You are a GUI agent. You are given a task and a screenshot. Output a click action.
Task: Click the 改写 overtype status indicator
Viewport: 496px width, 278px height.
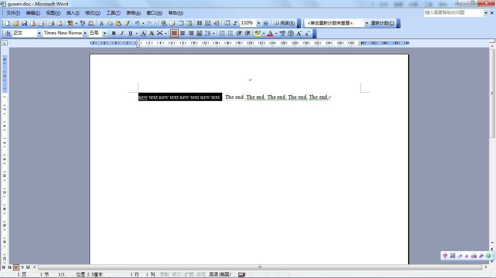[201, 274]
